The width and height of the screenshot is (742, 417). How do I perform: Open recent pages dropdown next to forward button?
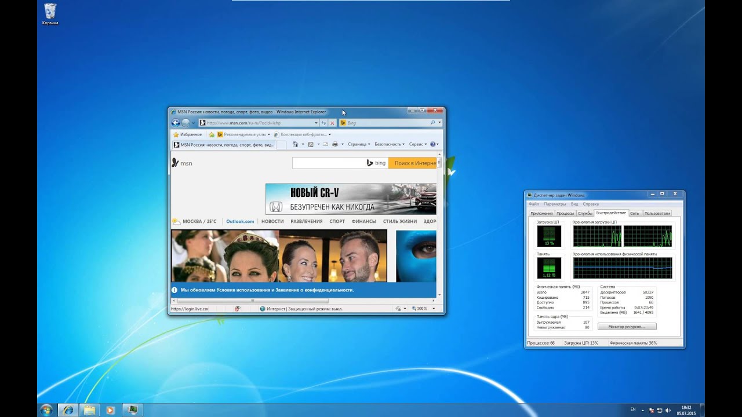194,123
